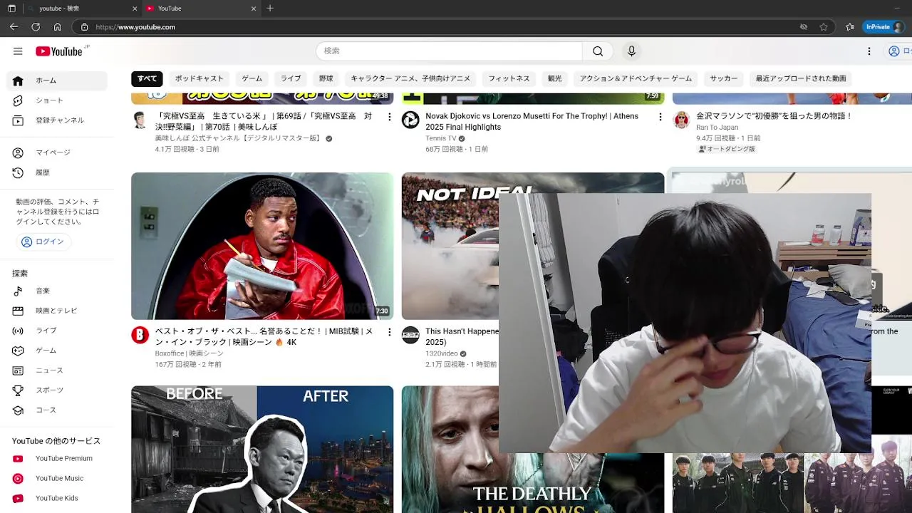Open ニュース in the explore sidebar
Viewport: 912px width, 513px height.
(x=57, y=370)
